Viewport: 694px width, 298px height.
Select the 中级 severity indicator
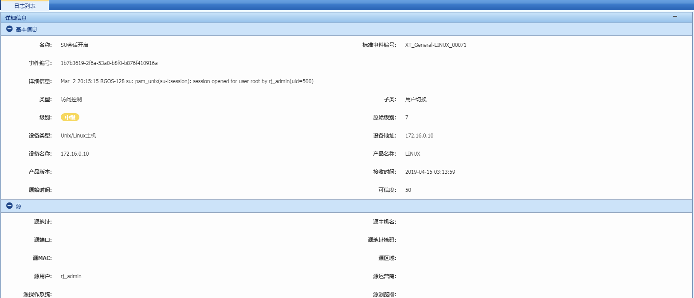click(x=69, y=117)
